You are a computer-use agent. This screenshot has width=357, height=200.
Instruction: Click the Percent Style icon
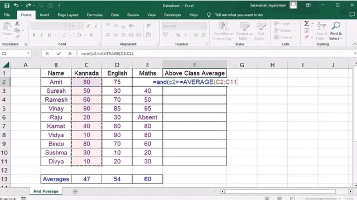pos(178,34)
